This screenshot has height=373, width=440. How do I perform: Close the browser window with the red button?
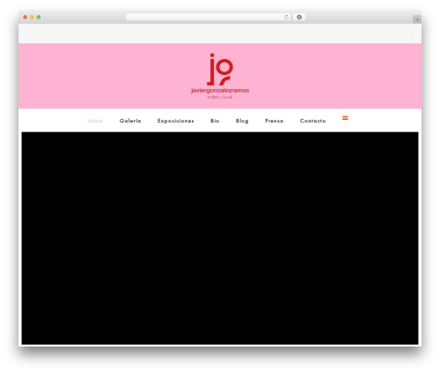click(x=26, y=18)
